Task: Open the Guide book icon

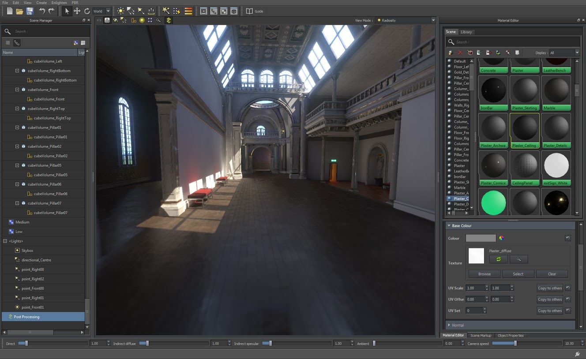Action: pyautogui.click(x=250, y=11)
